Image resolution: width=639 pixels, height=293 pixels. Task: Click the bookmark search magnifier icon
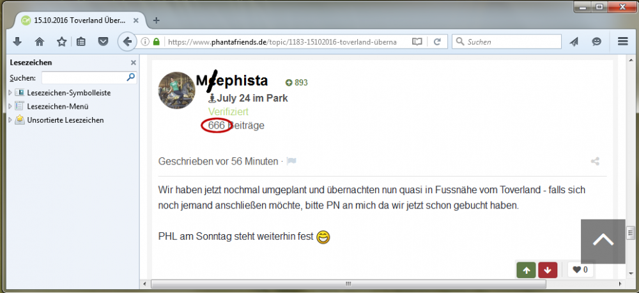point(131,77)
